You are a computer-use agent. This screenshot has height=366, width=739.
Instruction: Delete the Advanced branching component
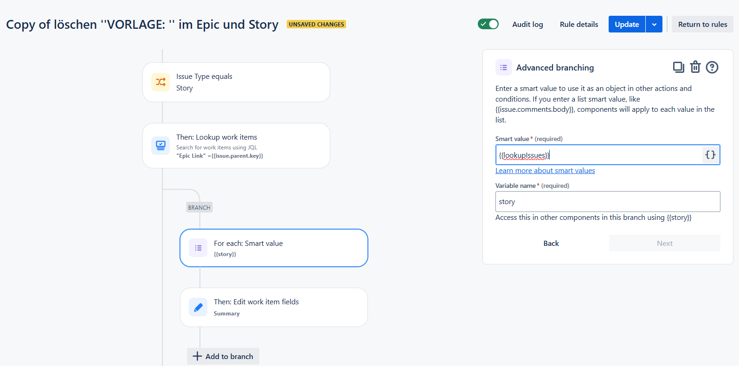tap(695, 67)
